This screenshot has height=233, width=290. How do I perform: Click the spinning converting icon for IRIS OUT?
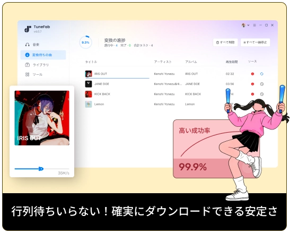point(262,74)
